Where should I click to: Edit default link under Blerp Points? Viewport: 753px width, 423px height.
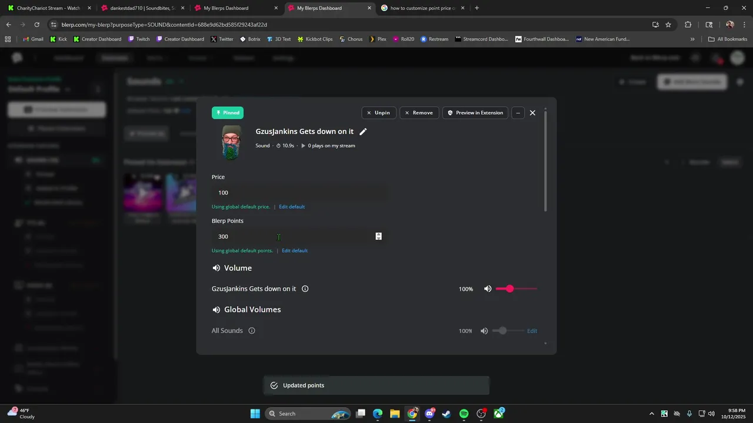[x=295, y=251]
